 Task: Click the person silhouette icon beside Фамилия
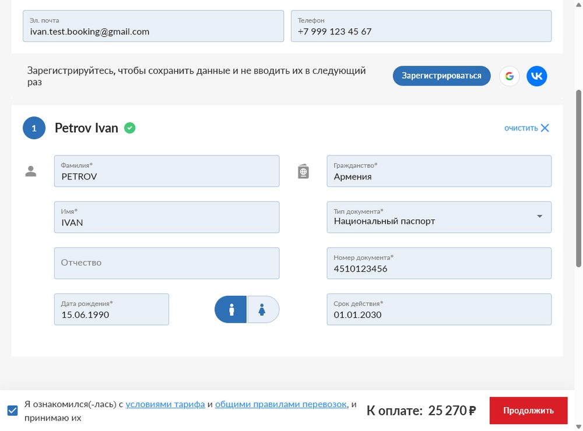[31, 171]
